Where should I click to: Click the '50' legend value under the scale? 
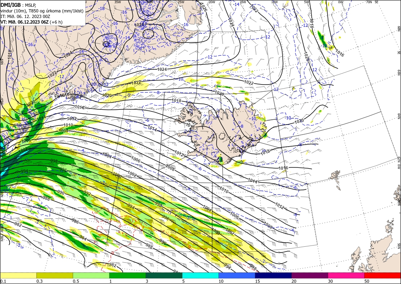pyautogui.click(x=367, y=281)
